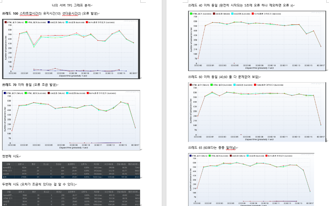
Task: Click 'HTML 읽기' row label in first table
Action: point(7,171)
